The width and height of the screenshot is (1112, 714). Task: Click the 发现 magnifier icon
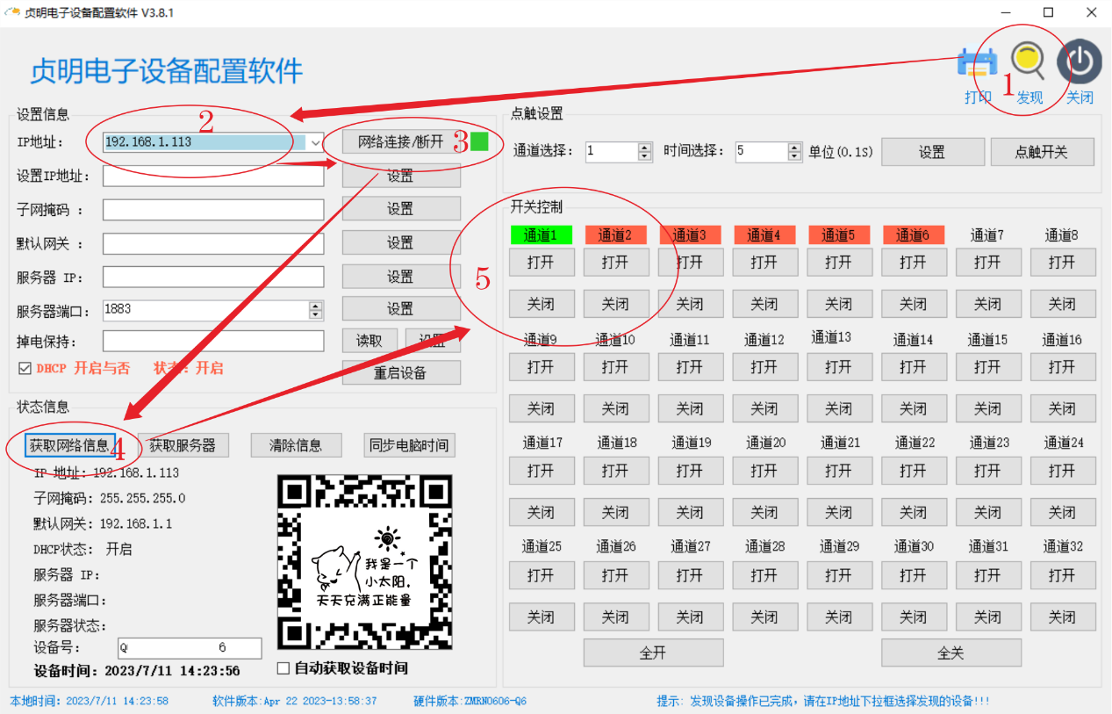(1028, 61)
